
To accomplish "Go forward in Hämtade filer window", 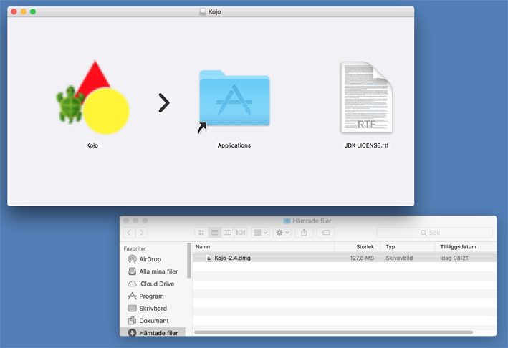I will click(x=142, y=233).
